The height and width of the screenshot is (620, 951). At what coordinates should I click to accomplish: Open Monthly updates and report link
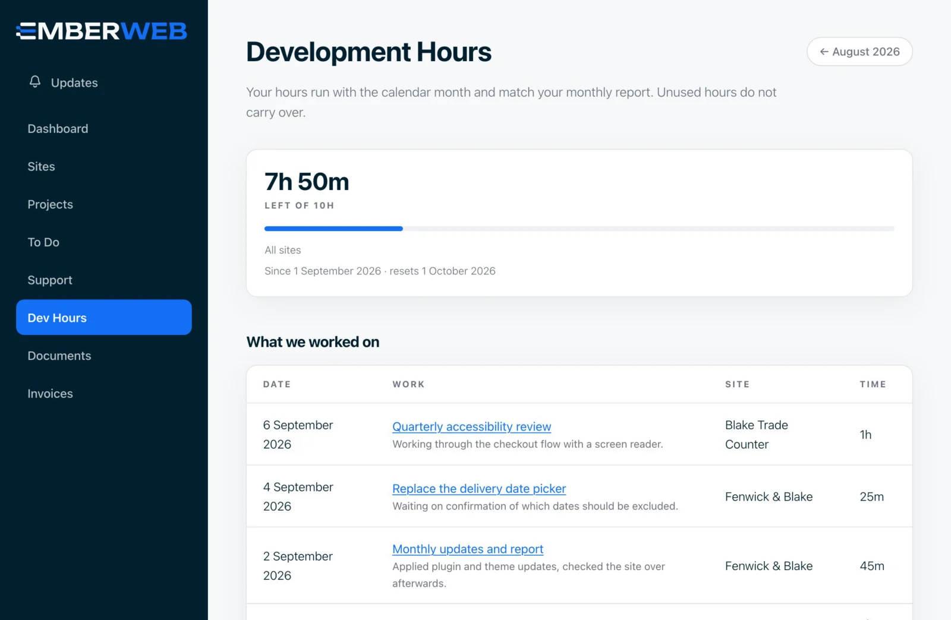click(x=468, y=549)
